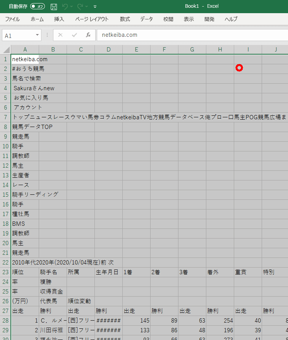This screenshot has width=288, height=340.
Task: Click the formula bar containing netkeiba.com
Action: pyautogui.click(x=192, y=35)
